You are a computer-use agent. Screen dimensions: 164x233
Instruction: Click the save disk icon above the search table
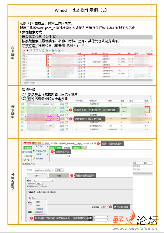[83, 44]
